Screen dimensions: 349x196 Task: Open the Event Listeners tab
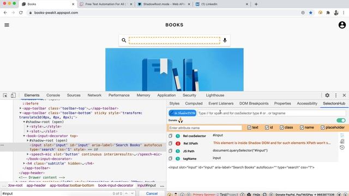click(221, 103)
